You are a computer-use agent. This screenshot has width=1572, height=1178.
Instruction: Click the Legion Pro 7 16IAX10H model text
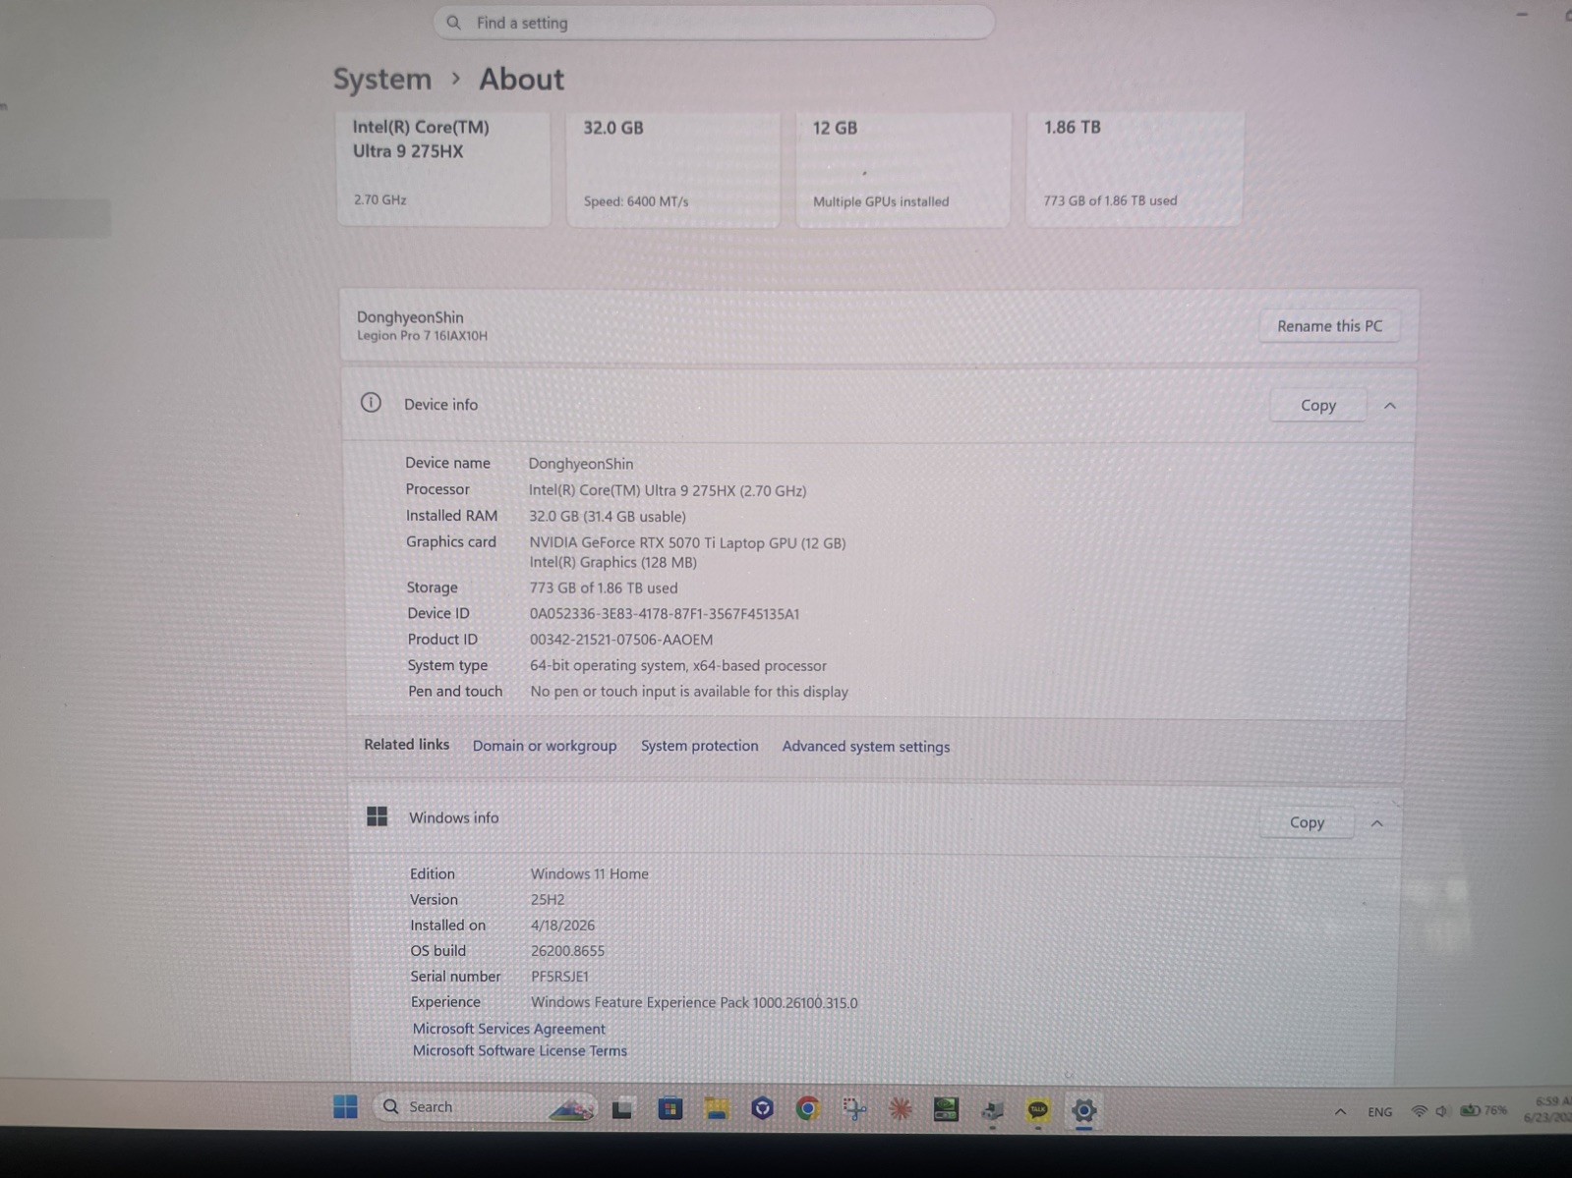click(x=422, y=336)
